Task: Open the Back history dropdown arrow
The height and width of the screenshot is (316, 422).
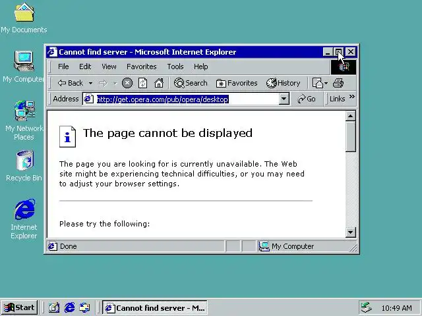Action: [x=91, y=84]
